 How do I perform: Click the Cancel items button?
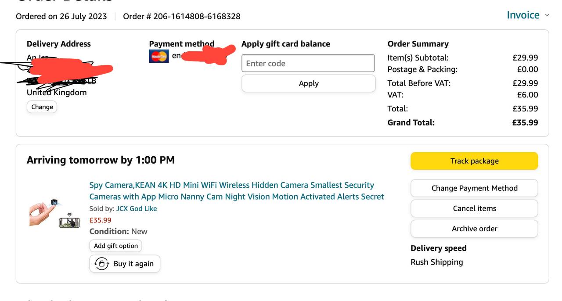pos(474,208)
